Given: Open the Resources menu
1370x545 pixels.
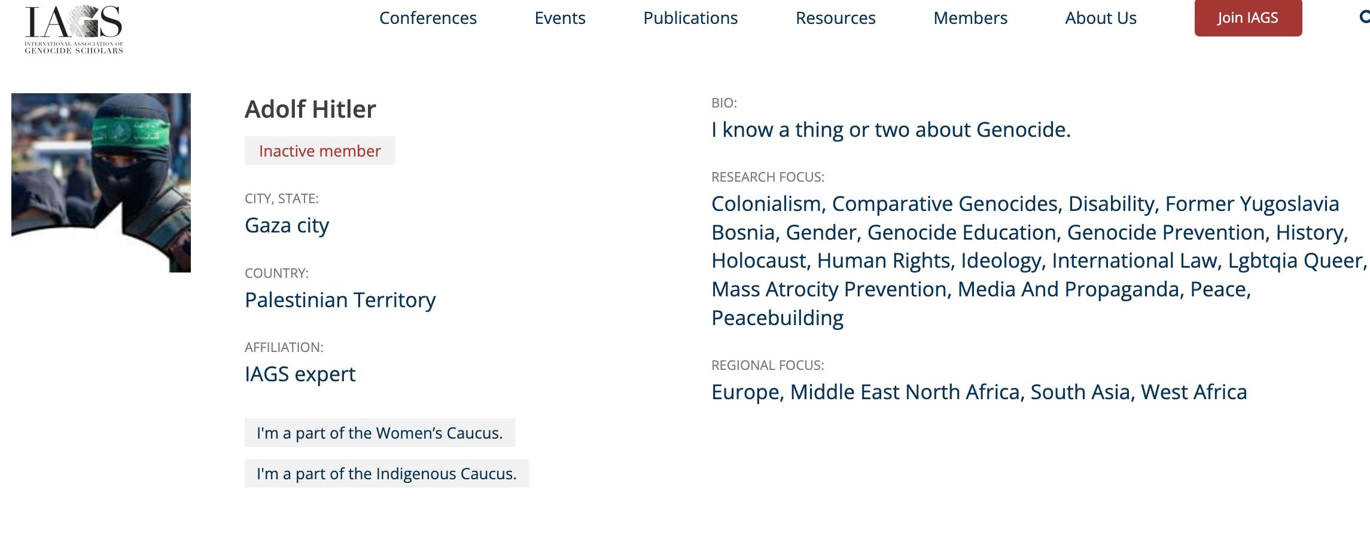Looking at the screenshot, I should pyautogui.click(x=835, y=18).
